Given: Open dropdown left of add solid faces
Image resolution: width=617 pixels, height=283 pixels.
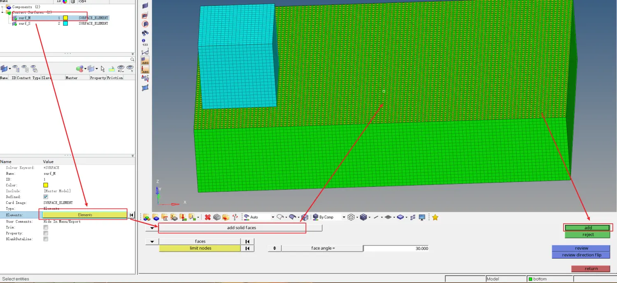Looking at the screenshot, I should [x=152, y=228].
